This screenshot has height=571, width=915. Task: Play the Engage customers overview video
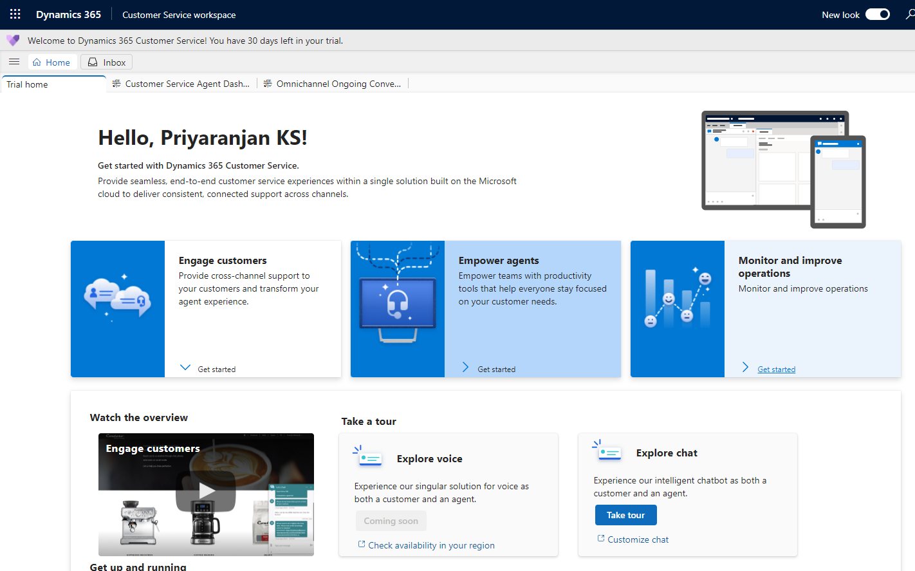coord(206,491)
